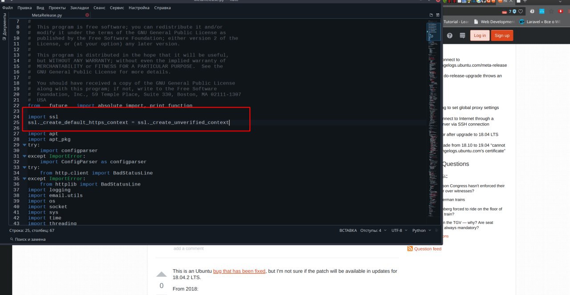Open the Справка menu
Screen dimensions: 570x295
tap(162, 8)
